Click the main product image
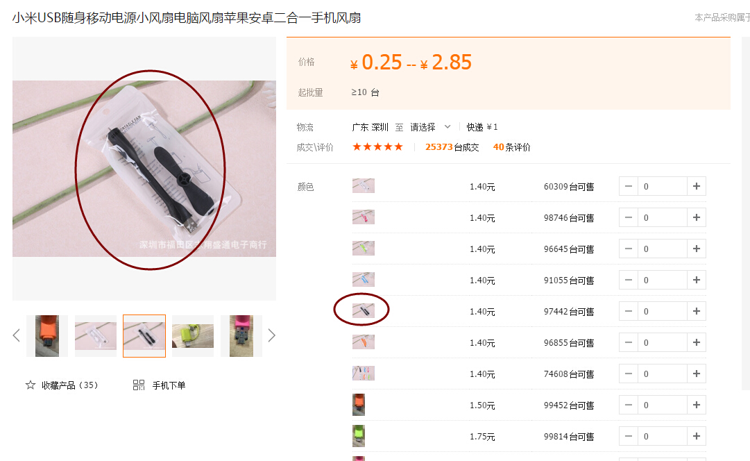The width and height of the screenshot is (750, 461). click(144, 169)
